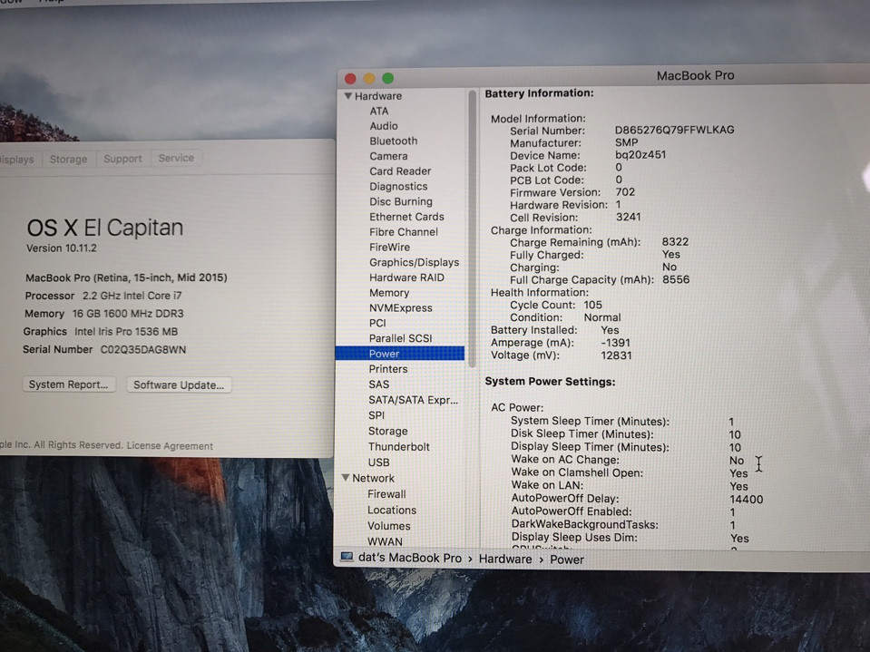This screenshot has height=652, width=870.
Task: Choose Card Reader in the sidebar
Action: tap(400, 171)
